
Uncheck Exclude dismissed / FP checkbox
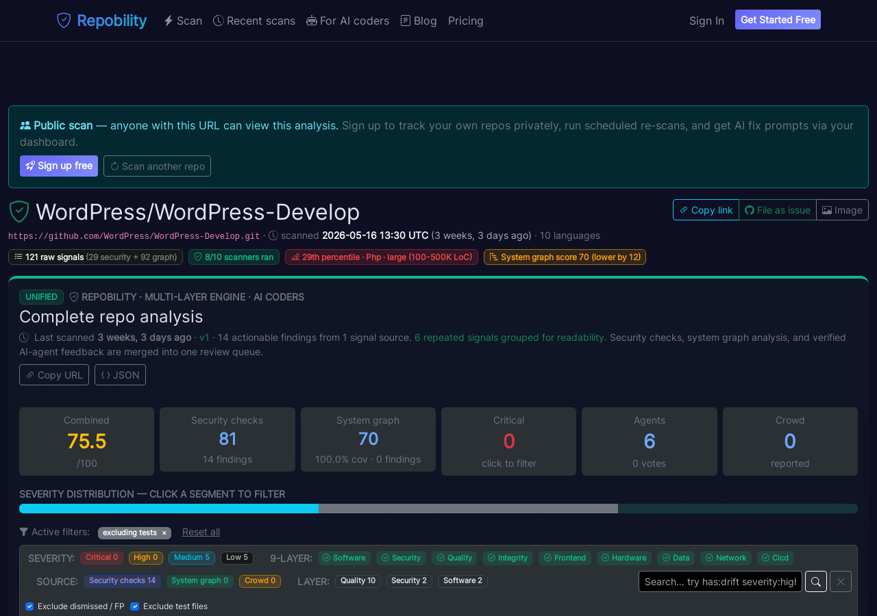point(29,606)
